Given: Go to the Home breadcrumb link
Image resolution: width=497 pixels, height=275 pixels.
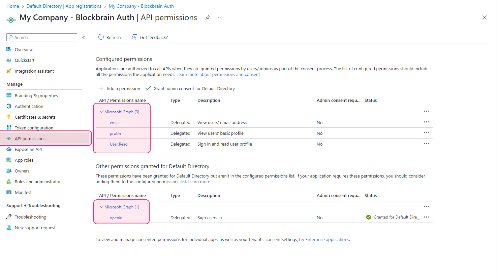Looking at the screenshot, I should [13, 6].
